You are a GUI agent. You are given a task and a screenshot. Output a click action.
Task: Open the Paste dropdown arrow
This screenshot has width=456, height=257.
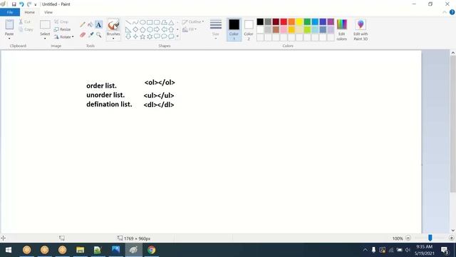[9, 39]
